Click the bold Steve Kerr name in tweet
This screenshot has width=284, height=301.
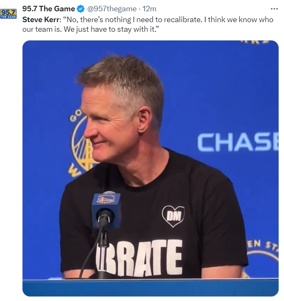(x=41, y=20)
